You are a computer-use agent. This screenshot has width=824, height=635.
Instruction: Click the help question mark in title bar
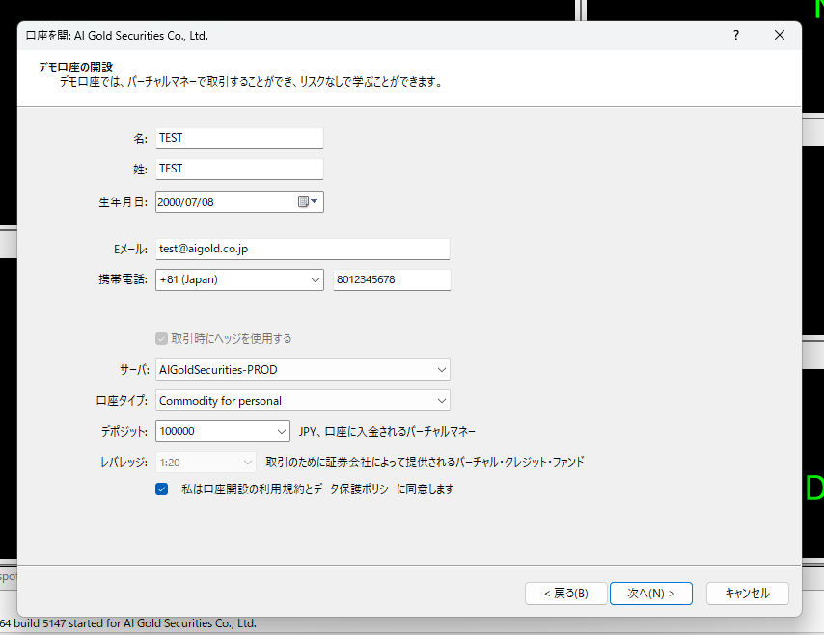tap(735, 35)
